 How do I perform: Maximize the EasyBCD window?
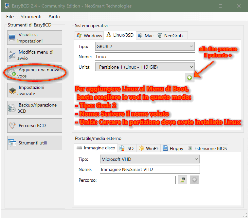point(221,6)
